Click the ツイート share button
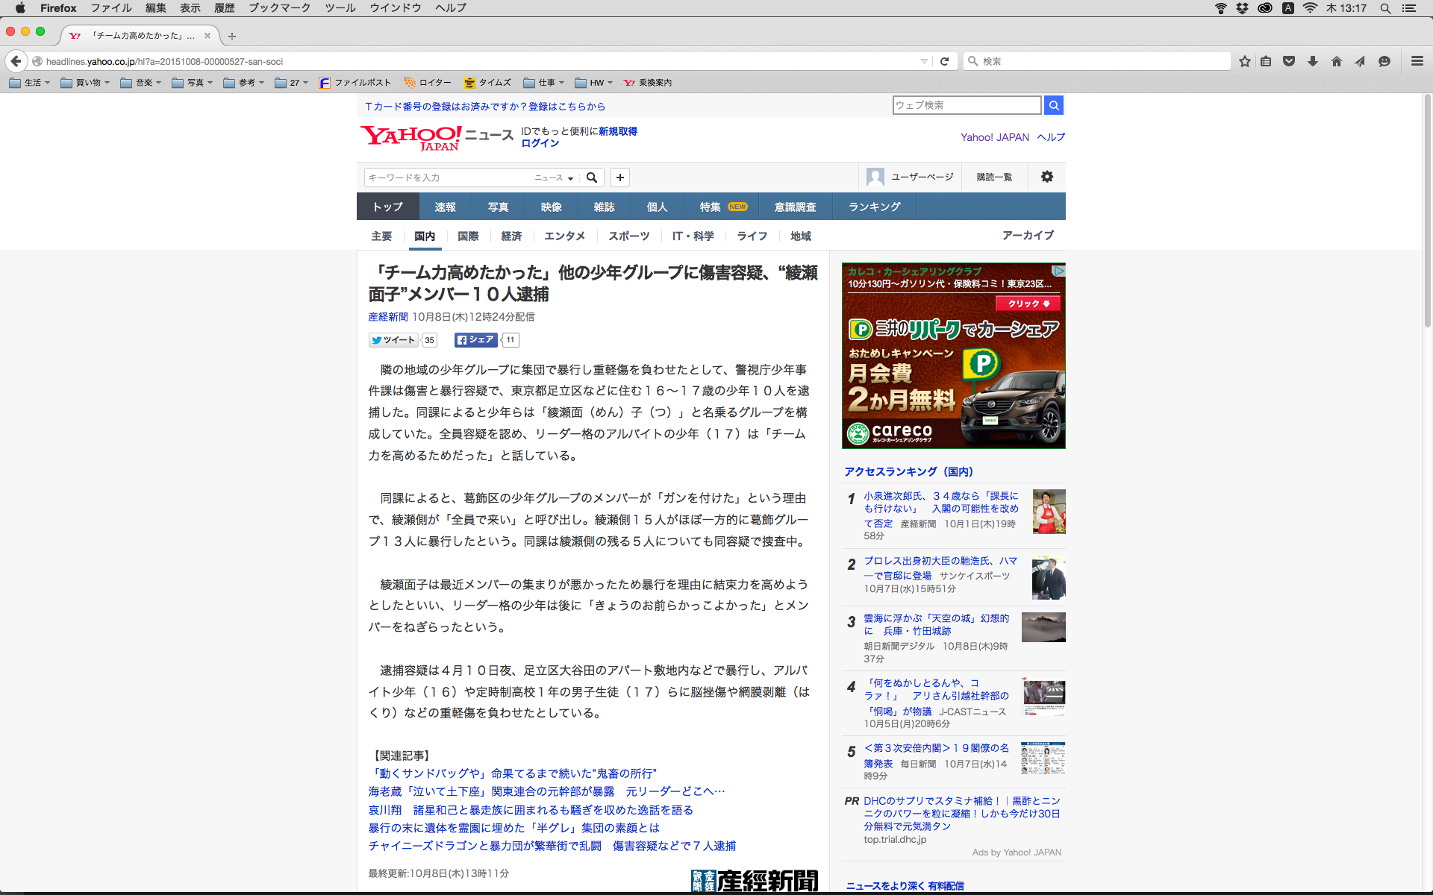Viewport: 1433px width, 895px height. tap(393, 340)
